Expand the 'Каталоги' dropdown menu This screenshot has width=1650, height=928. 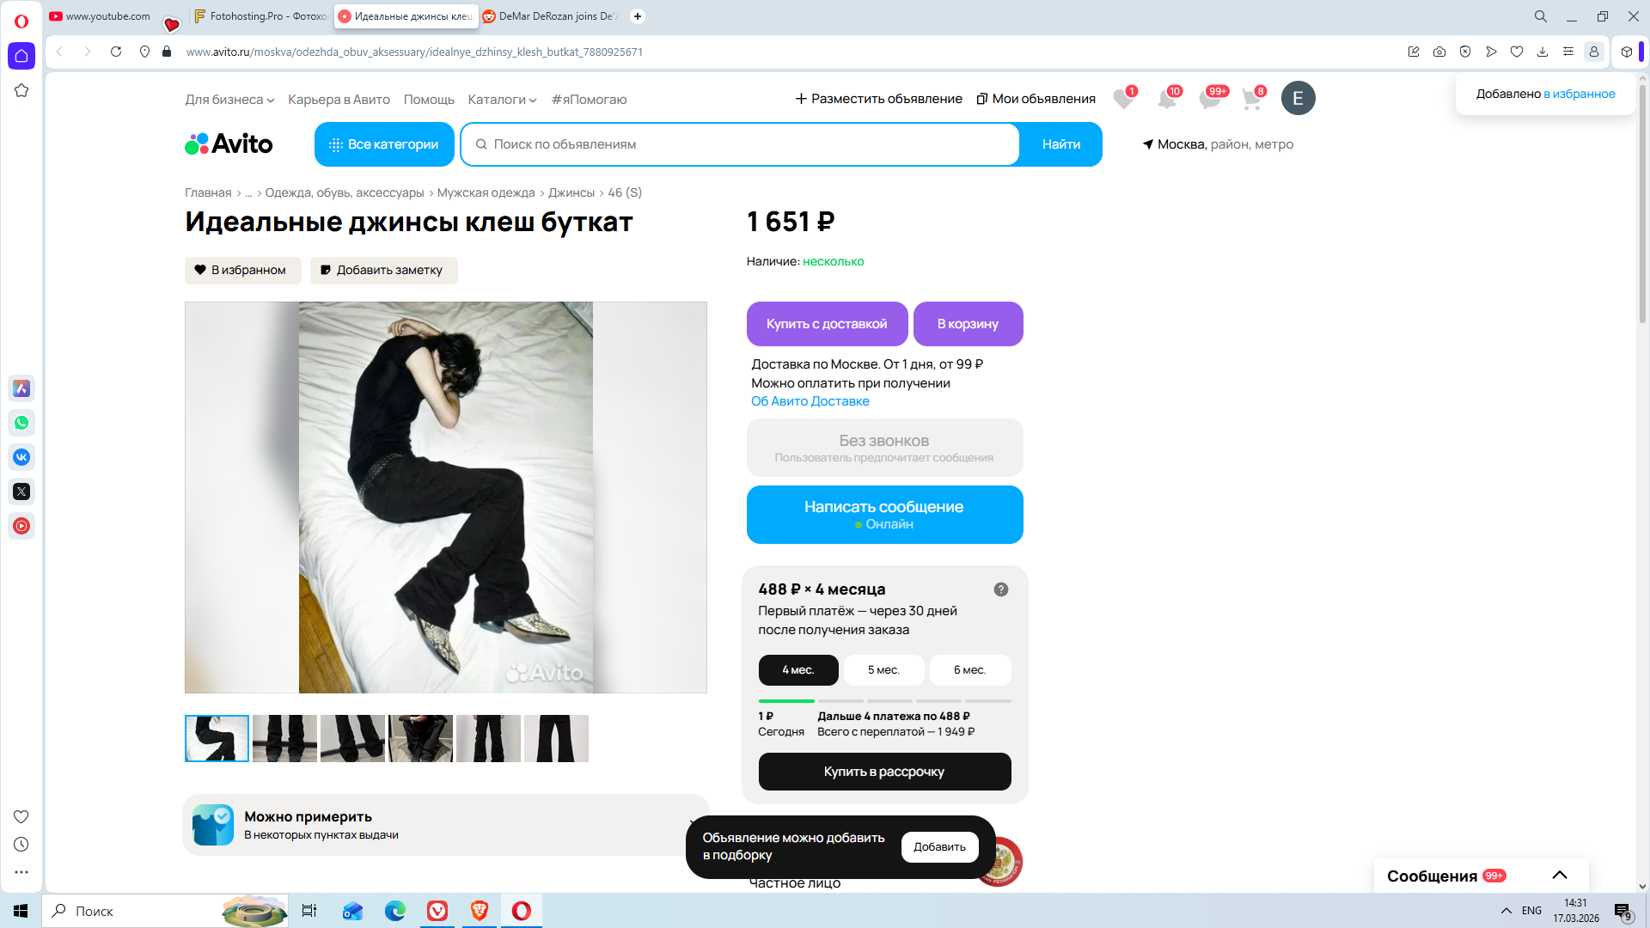tap(502, 100)
